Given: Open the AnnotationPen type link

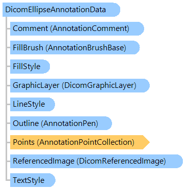Looking at the screenshot, I should pyautogui.click(x=70, y=123).
